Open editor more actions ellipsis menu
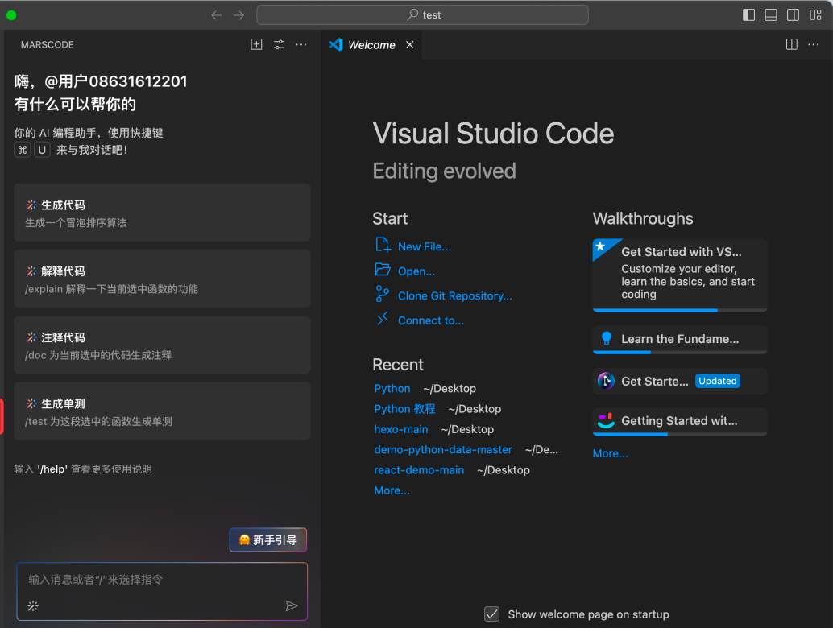Image resolution: width=833 pixels, height=628 pixels. point(814,44)
